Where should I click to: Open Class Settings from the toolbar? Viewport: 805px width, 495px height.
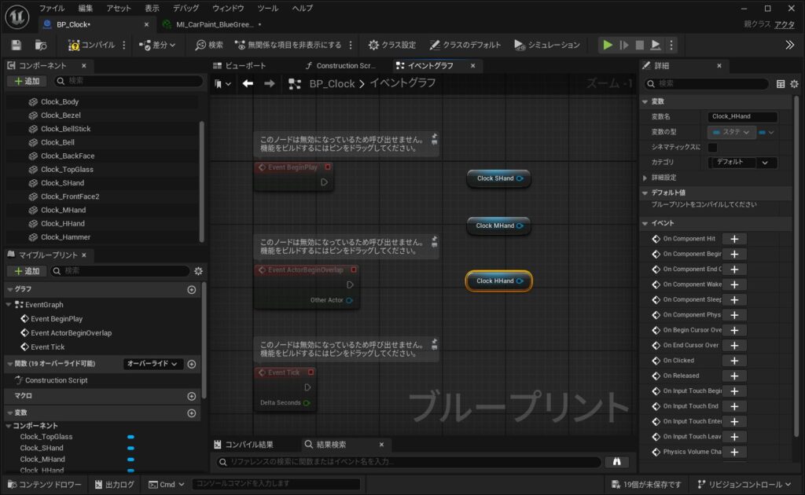[x=391, y=45]
